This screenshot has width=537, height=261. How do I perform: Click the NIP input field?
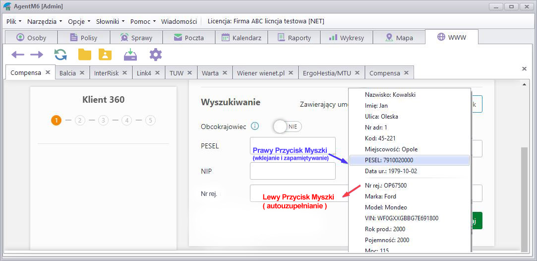(293, 171)
